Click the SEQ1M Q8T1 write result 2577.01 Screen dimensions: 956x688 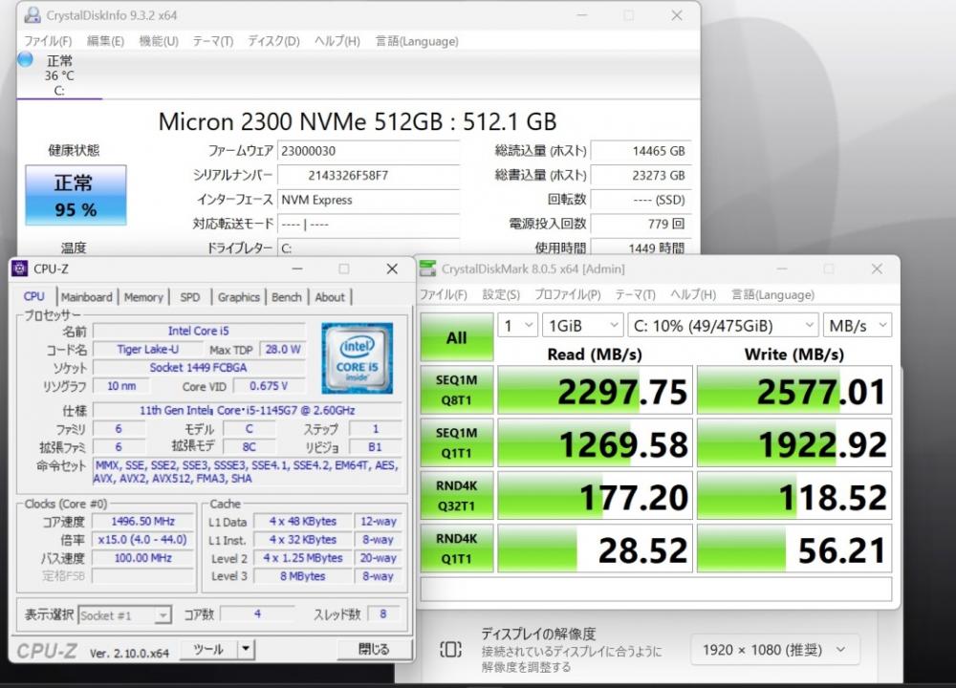tap(794, 391)
